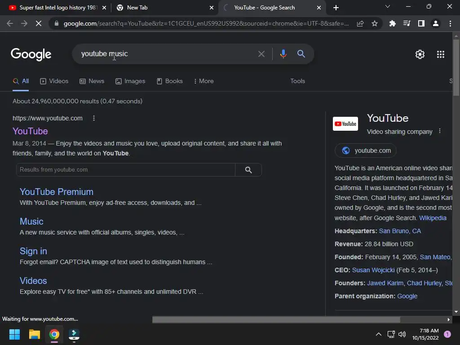Close the YouTube - Google Search tab
The width and height of the screenshot is (460, 345).
pos(319,8)
